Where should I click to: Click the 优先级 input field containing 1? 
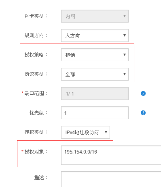coord(95,113)
